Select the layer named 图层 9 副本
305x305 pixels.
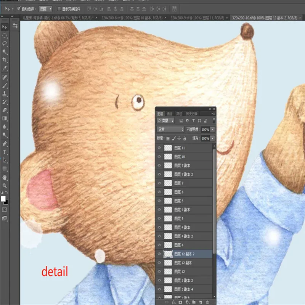[182, 210]
